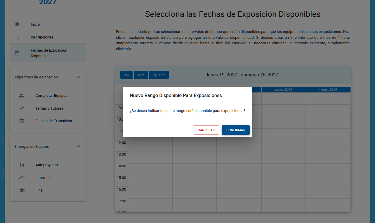Confirm the new available range
The image size is (375, 223).
(x=236, y=130)
